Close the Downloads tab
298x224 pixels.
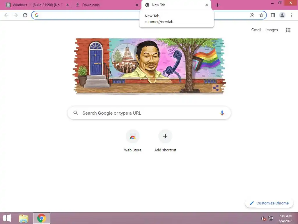coord(137,5)
